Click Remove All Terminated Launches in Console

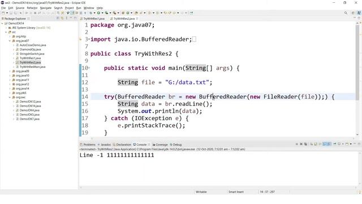[x=305, y=144]
